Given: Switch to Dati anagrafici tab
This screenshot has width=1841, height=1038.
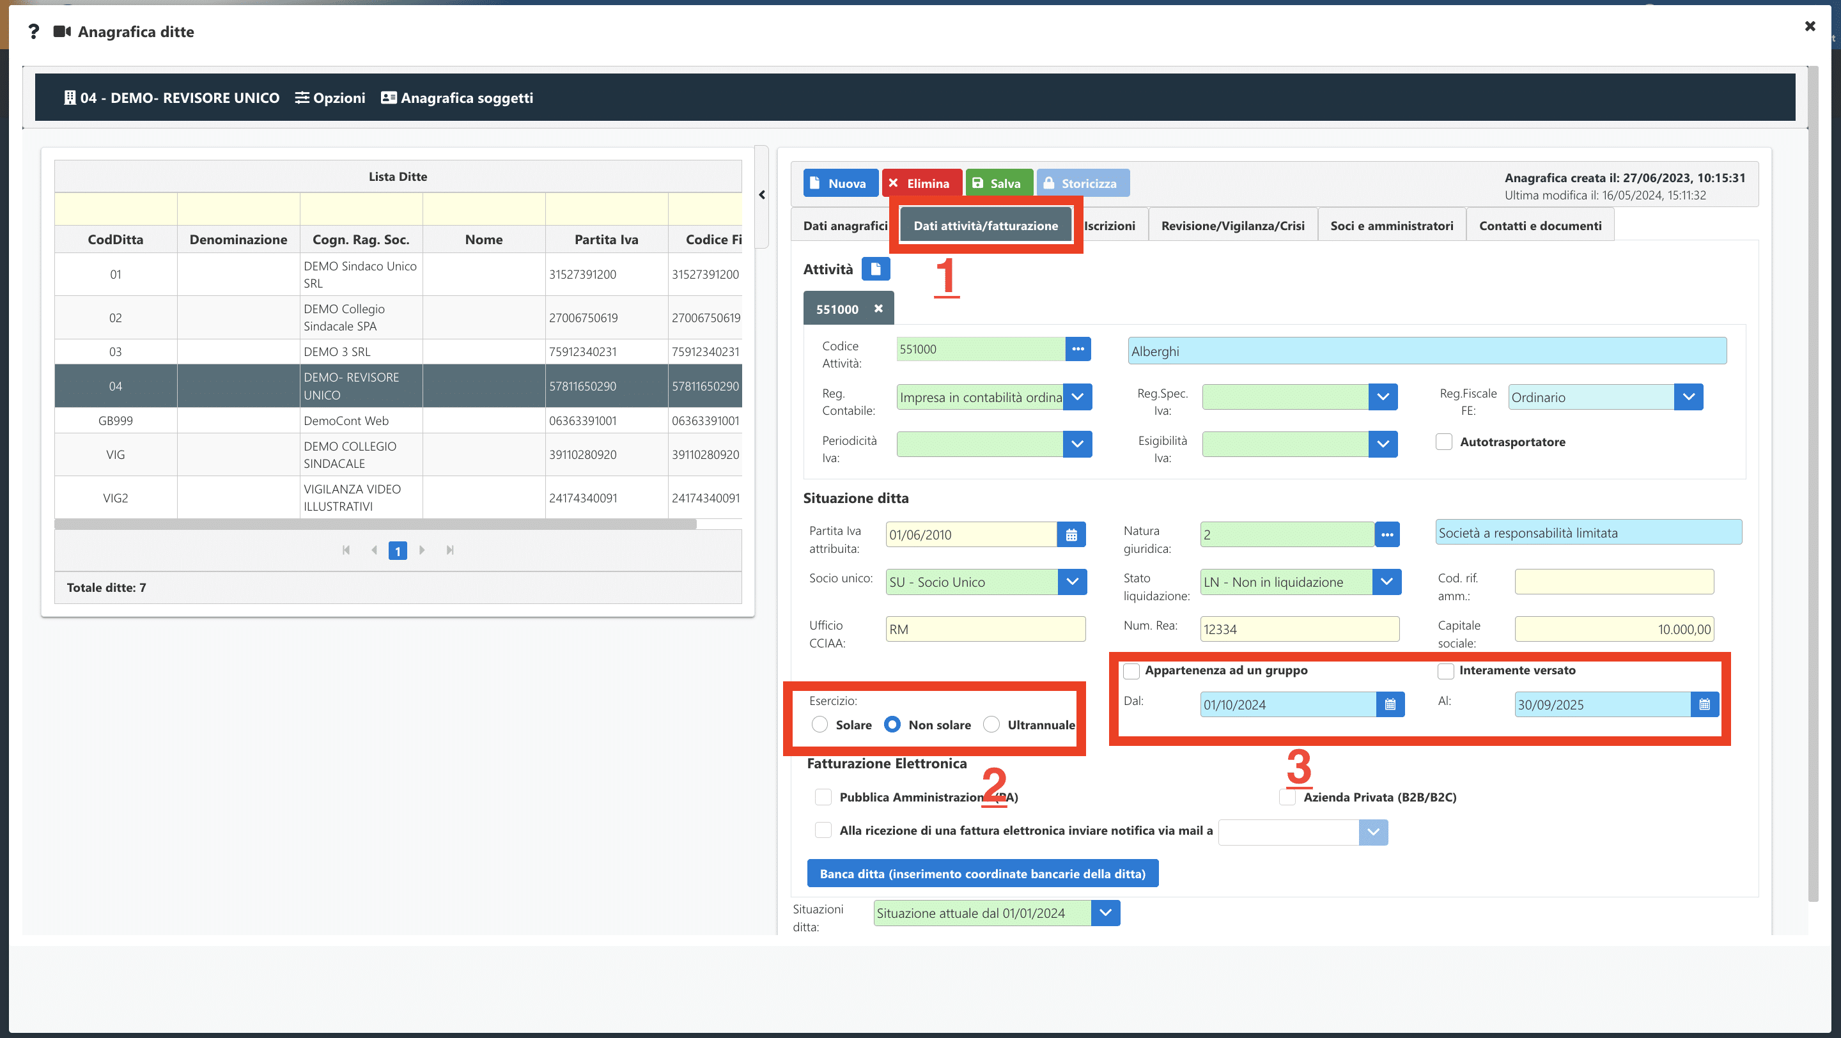Looking at the screenshot, I should [x=844, y=226].
